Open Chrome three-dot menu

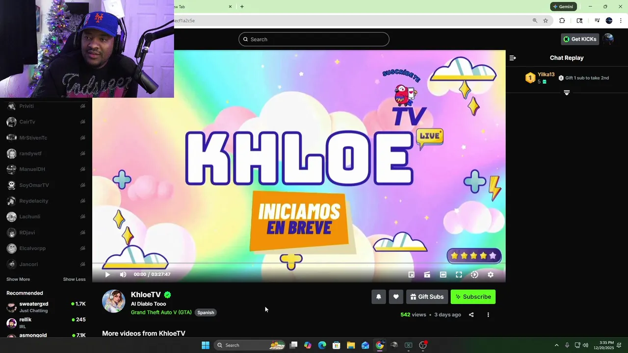(621, 21)
